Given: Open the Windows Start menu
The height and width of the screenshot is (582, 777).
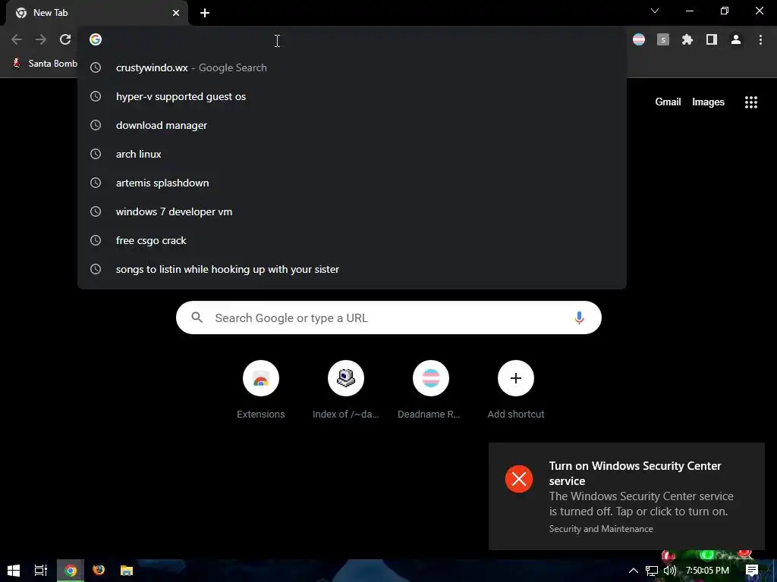Looking at the screenshot, I should 14,571.
